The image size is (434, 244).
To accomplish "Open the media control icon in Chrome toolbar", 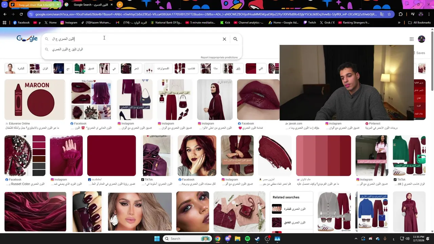I will pyautogui.click(x=413, y=14).
